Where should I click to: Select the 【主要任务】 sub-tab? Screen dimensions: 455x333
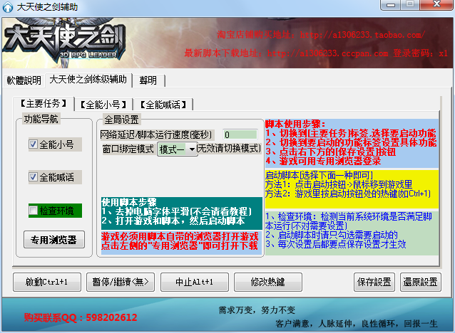click(44, 103)
